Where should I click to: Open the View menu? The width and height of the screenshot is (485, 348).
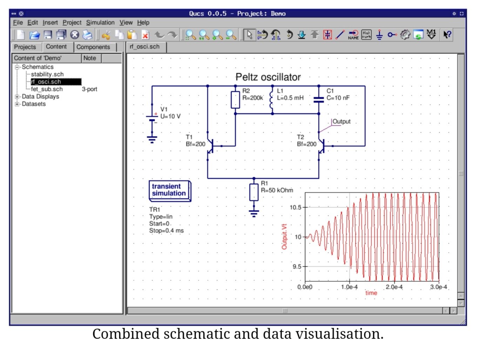click(x=126, y=23)
